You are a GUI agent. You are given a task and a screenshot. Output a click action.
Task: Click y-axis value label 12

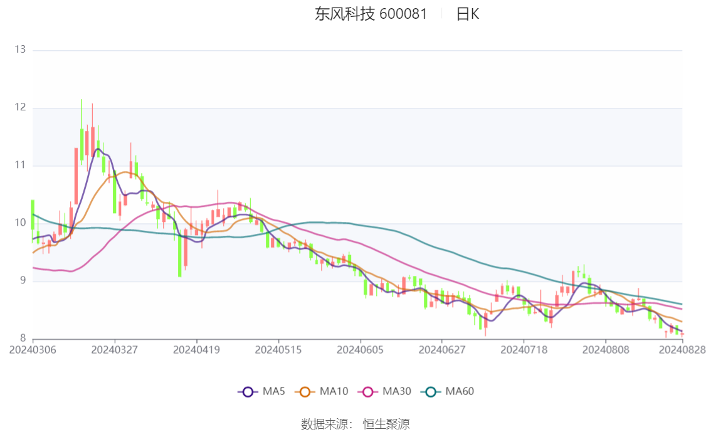point(20,107)
